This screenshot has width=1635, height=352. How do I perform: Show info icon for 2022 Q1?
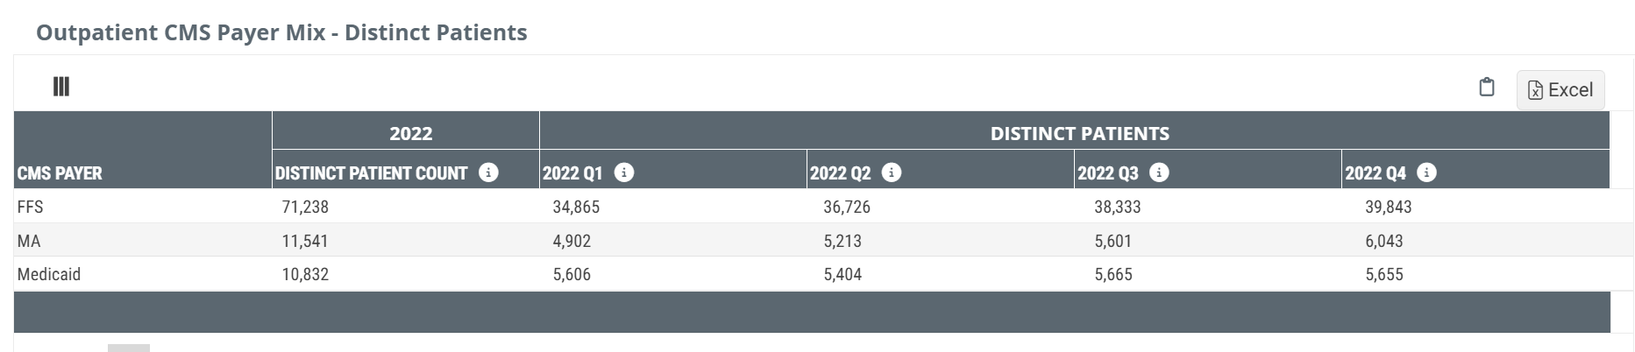(624, 172)
